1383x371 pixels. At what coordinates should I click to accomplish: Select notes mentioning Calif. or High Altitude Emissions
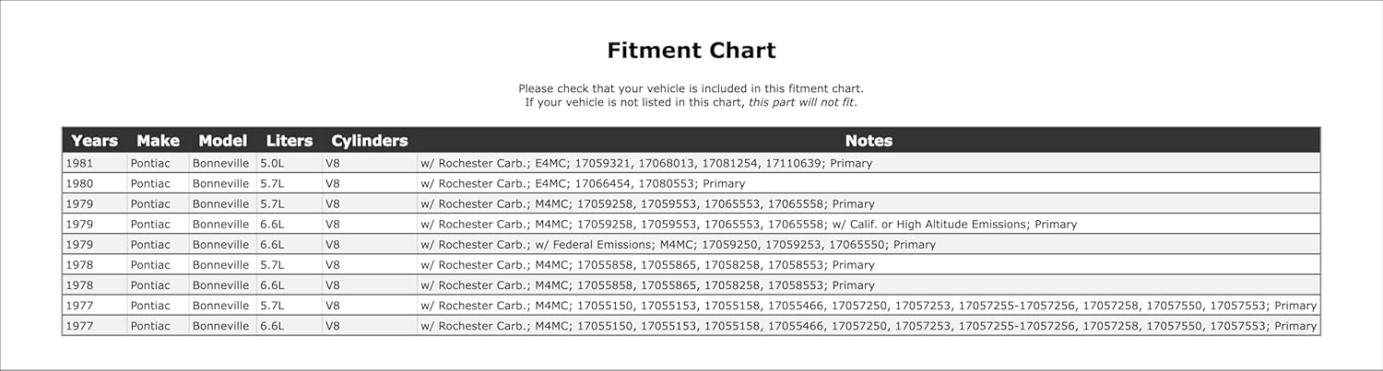point(749,224)
